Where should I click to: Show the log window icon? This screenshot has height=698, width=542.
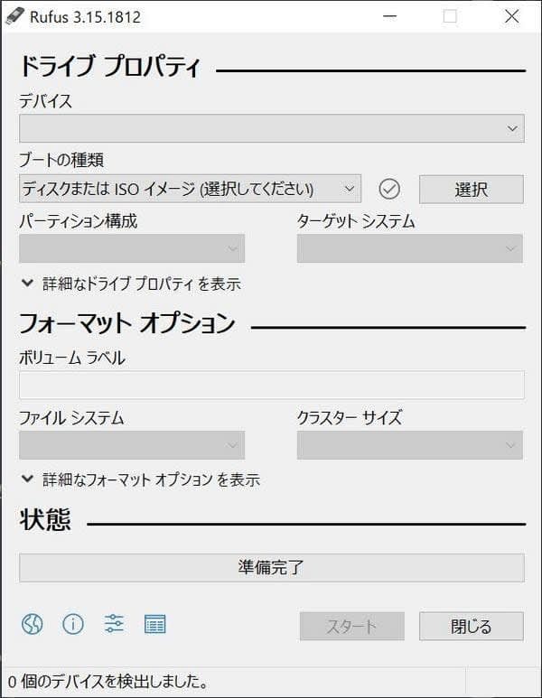point(155,624)
